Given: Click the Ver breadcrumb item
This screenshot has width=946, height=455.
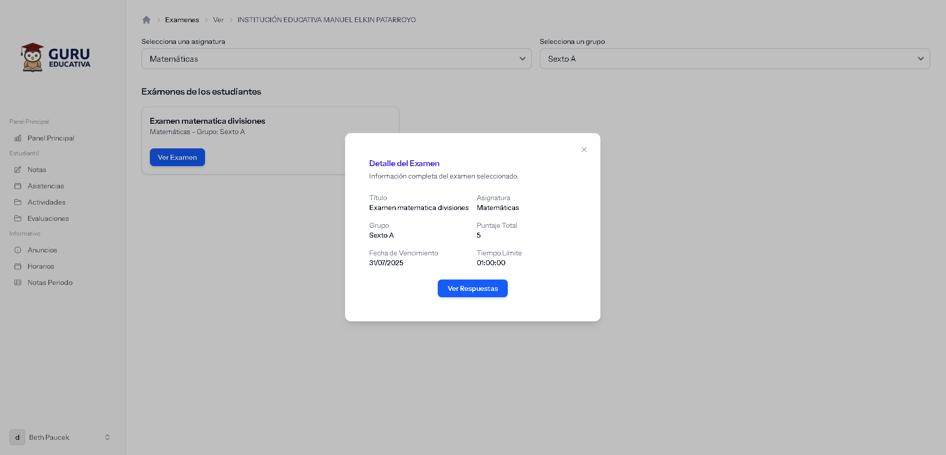Looking at the screenshot, I should point(218,20).
